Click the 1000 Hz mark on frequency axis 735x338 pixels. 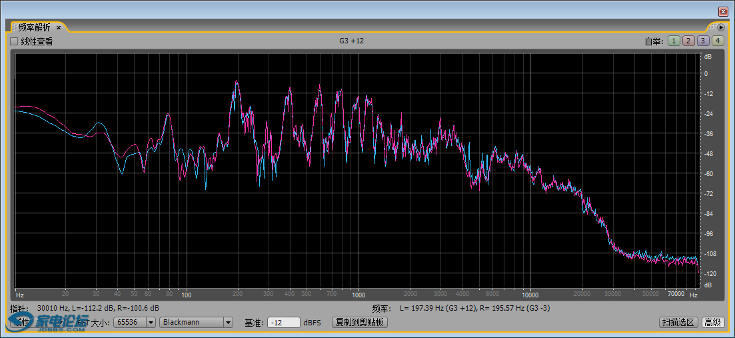coord(359,294)
